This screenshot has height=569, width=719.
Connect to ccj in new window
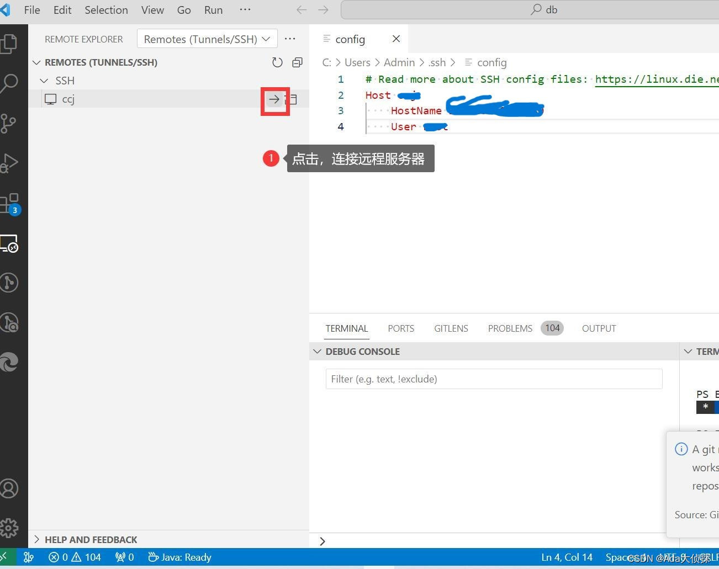click(x=292, y=99)
